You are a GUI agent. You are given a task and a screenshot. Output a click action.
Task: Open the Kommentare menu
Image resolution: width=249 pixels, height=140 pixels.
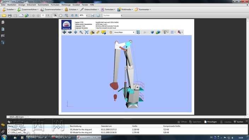[44, 5]
